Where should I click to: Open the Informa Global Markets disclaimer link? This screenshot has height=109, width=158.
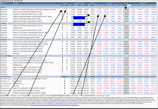[54, 105]
